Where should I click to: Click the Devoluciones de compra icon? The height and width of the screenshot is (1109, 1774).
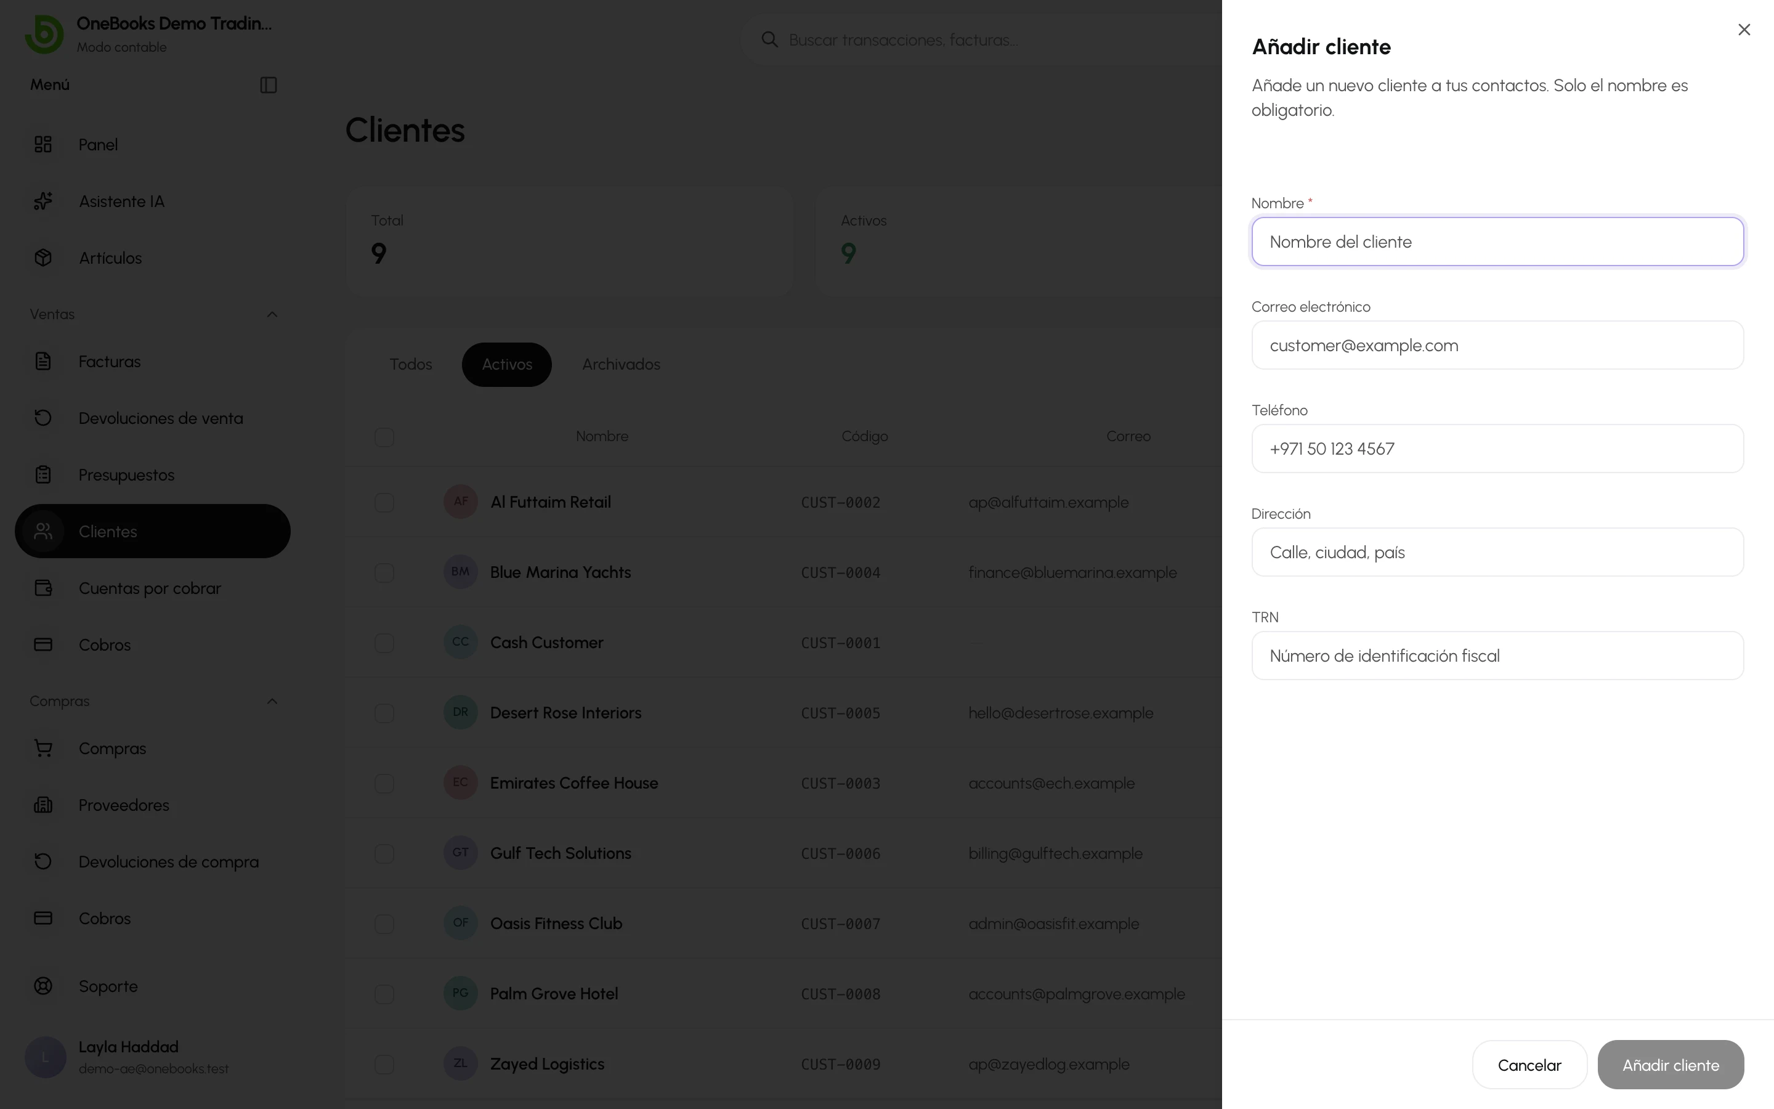coord(43,861)
